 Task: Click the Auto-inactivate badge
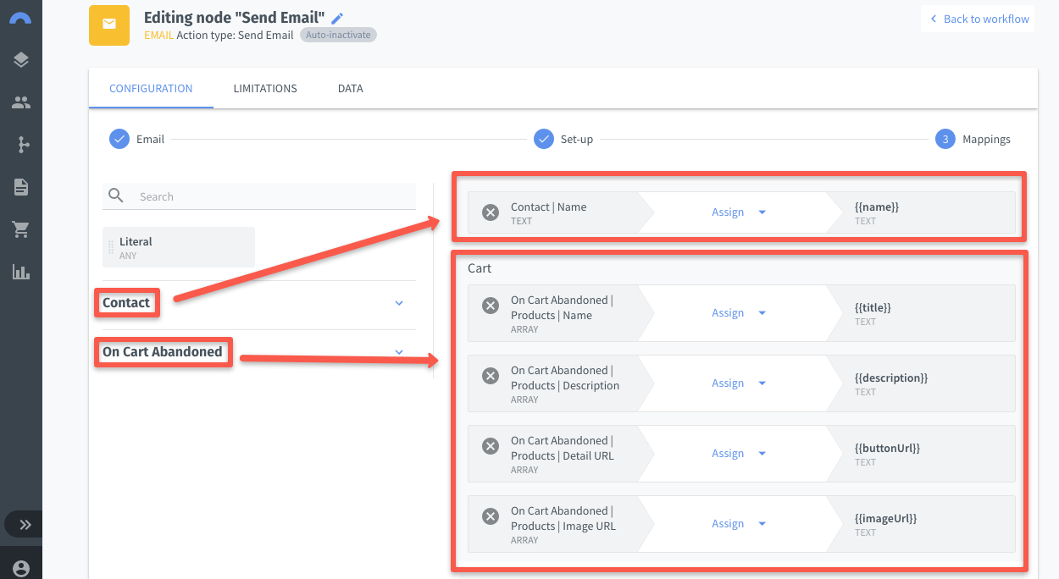tap(338, 36)
